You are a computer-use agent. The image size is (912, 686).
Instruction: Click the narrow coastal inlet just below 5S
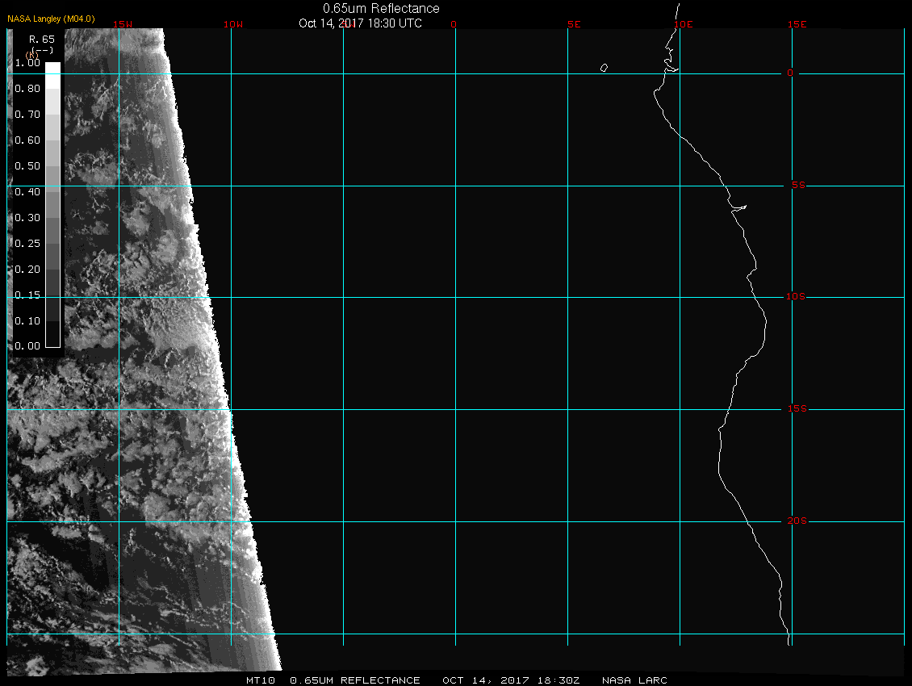[739, 208]
